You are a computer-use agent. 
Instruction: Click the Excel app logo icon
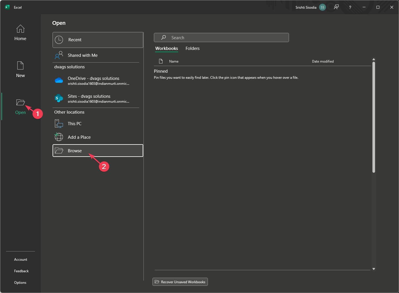(x=7, y=7)
